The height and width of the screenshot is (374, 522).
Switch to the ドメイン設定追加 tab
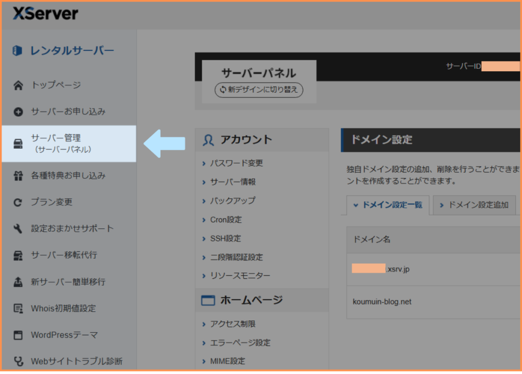pos(475,205)
